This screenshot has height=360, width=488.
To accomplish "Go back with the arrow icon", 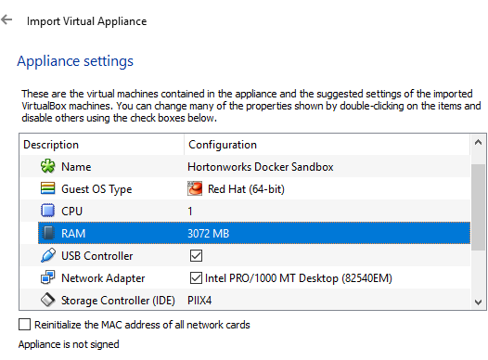I will click(x=6, y=20).
